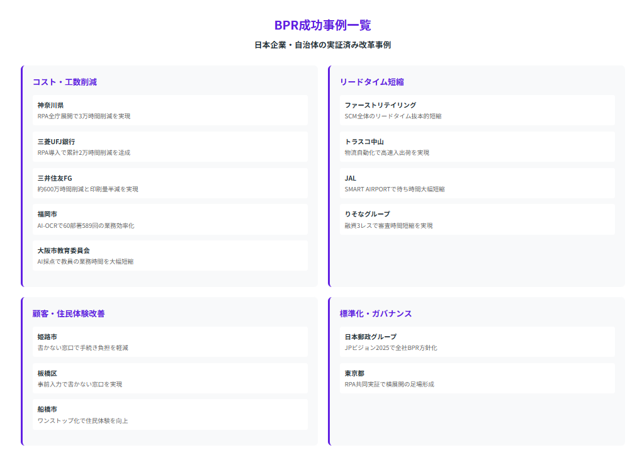Open the JAL SMART AIRPORT card
The image size is (637, 462).
click(477, 183)
